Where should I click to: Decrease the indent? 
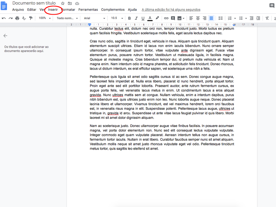(x=251, y=18)
